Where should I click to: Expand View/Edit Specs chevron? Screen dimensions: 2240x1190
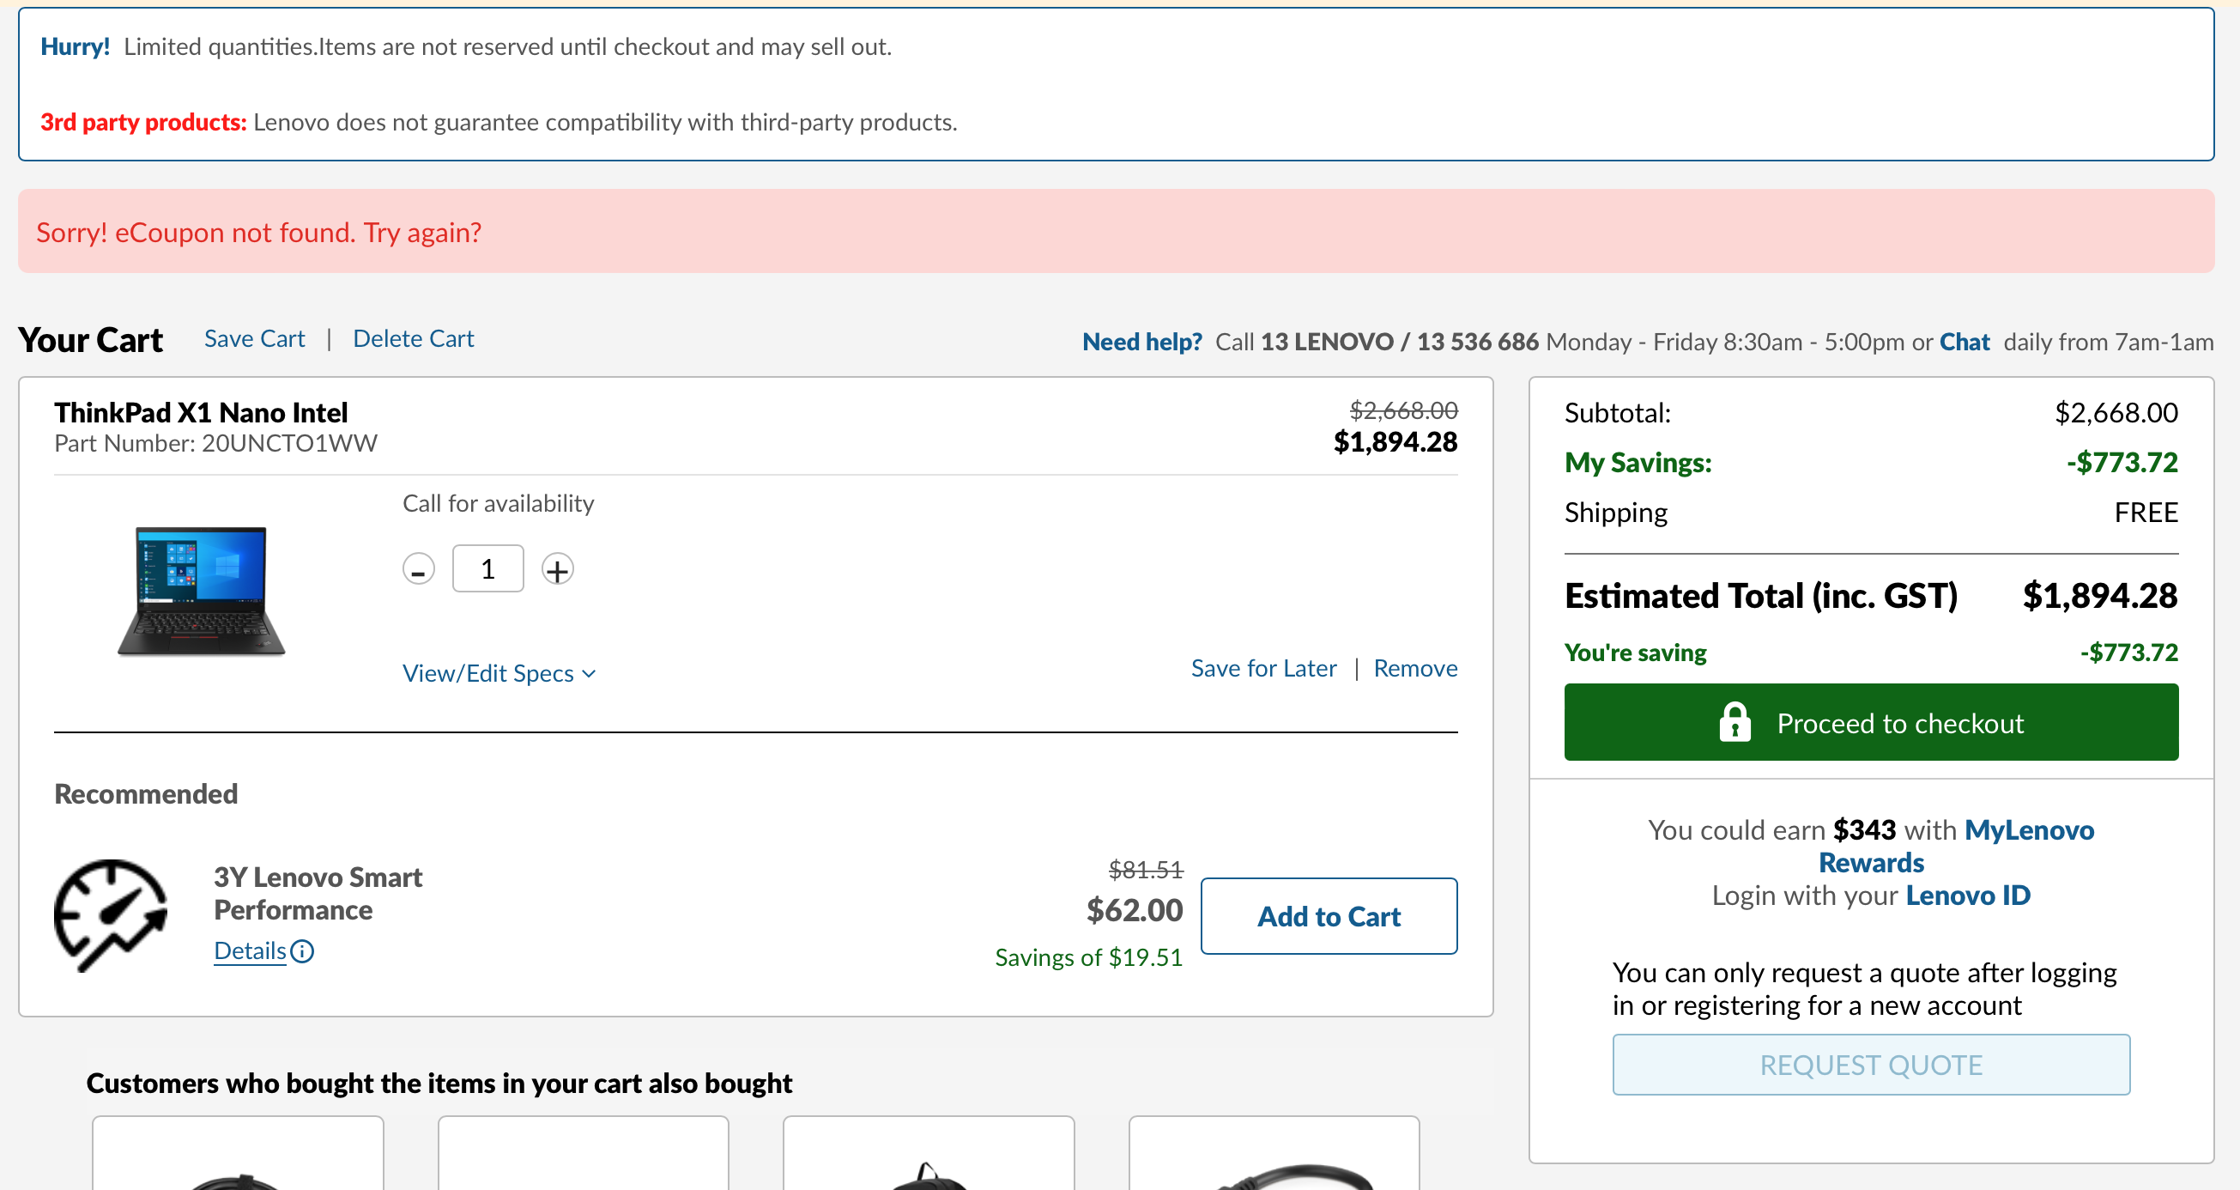tap(590, 674)
